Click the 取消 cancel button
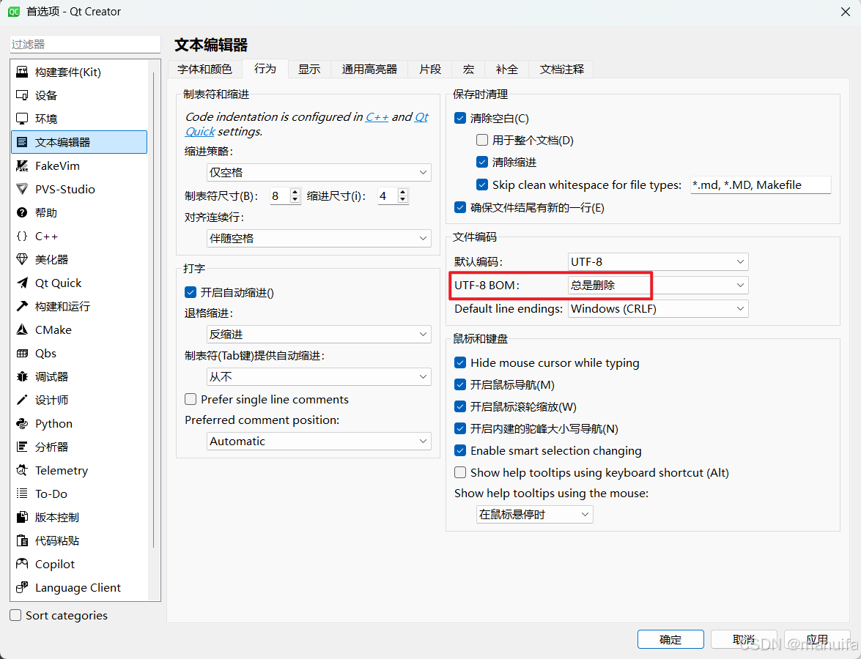This screenshot has width=861, height=659. (x=744, y=639)
